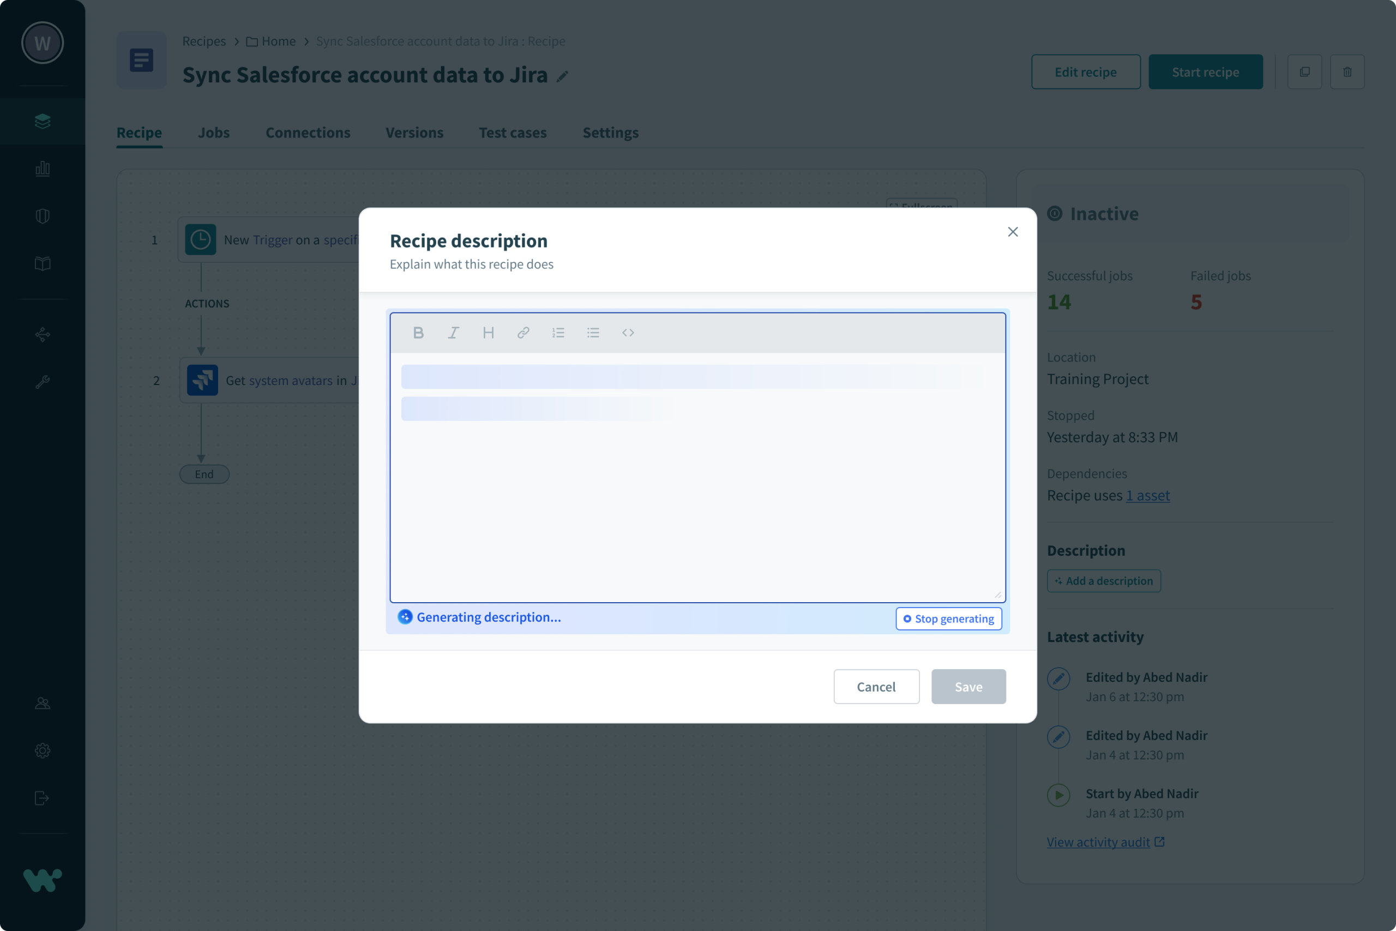Close the Recipe description dialog
The image size is (1396, 931).
[1013, 232]
